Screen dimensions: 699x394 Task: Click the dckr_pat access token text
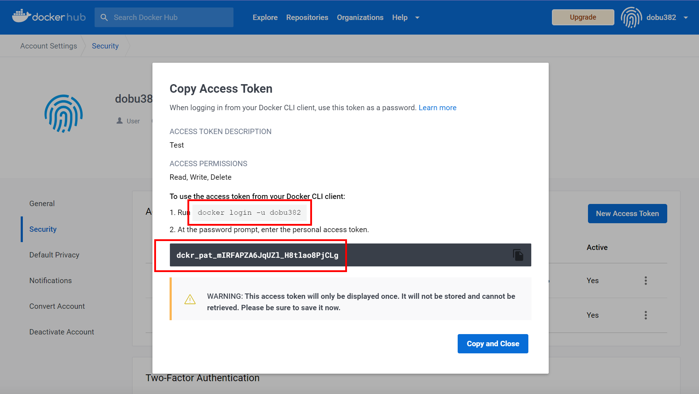[x=257, y=255]
